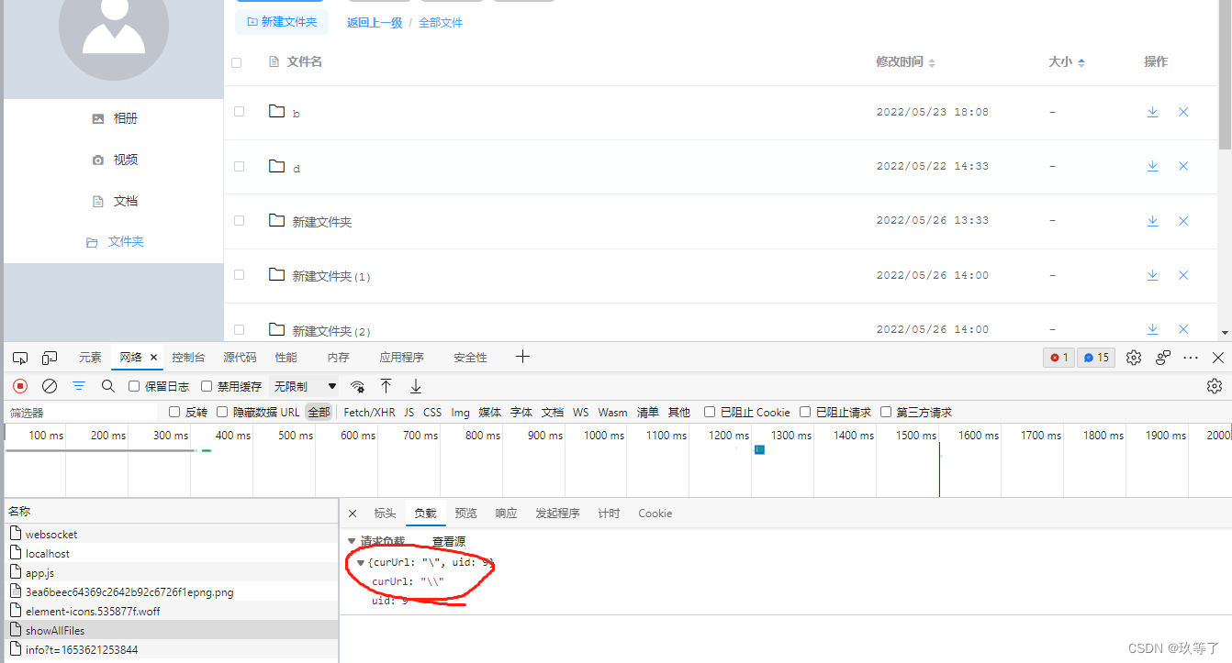Click the export HAR download arrow icon
1232x663 pixels.
coord(415,386)
